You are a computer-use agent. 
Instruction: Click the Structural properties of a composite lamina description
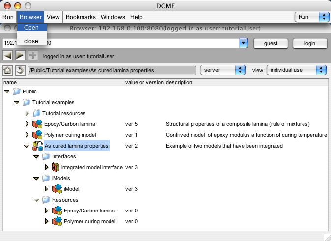[x=238, y=124]
